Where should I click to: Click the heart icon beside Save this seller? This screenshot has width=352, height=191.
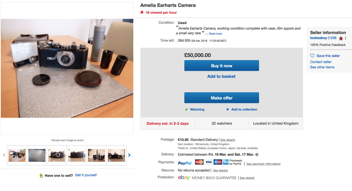coord(312,56)
